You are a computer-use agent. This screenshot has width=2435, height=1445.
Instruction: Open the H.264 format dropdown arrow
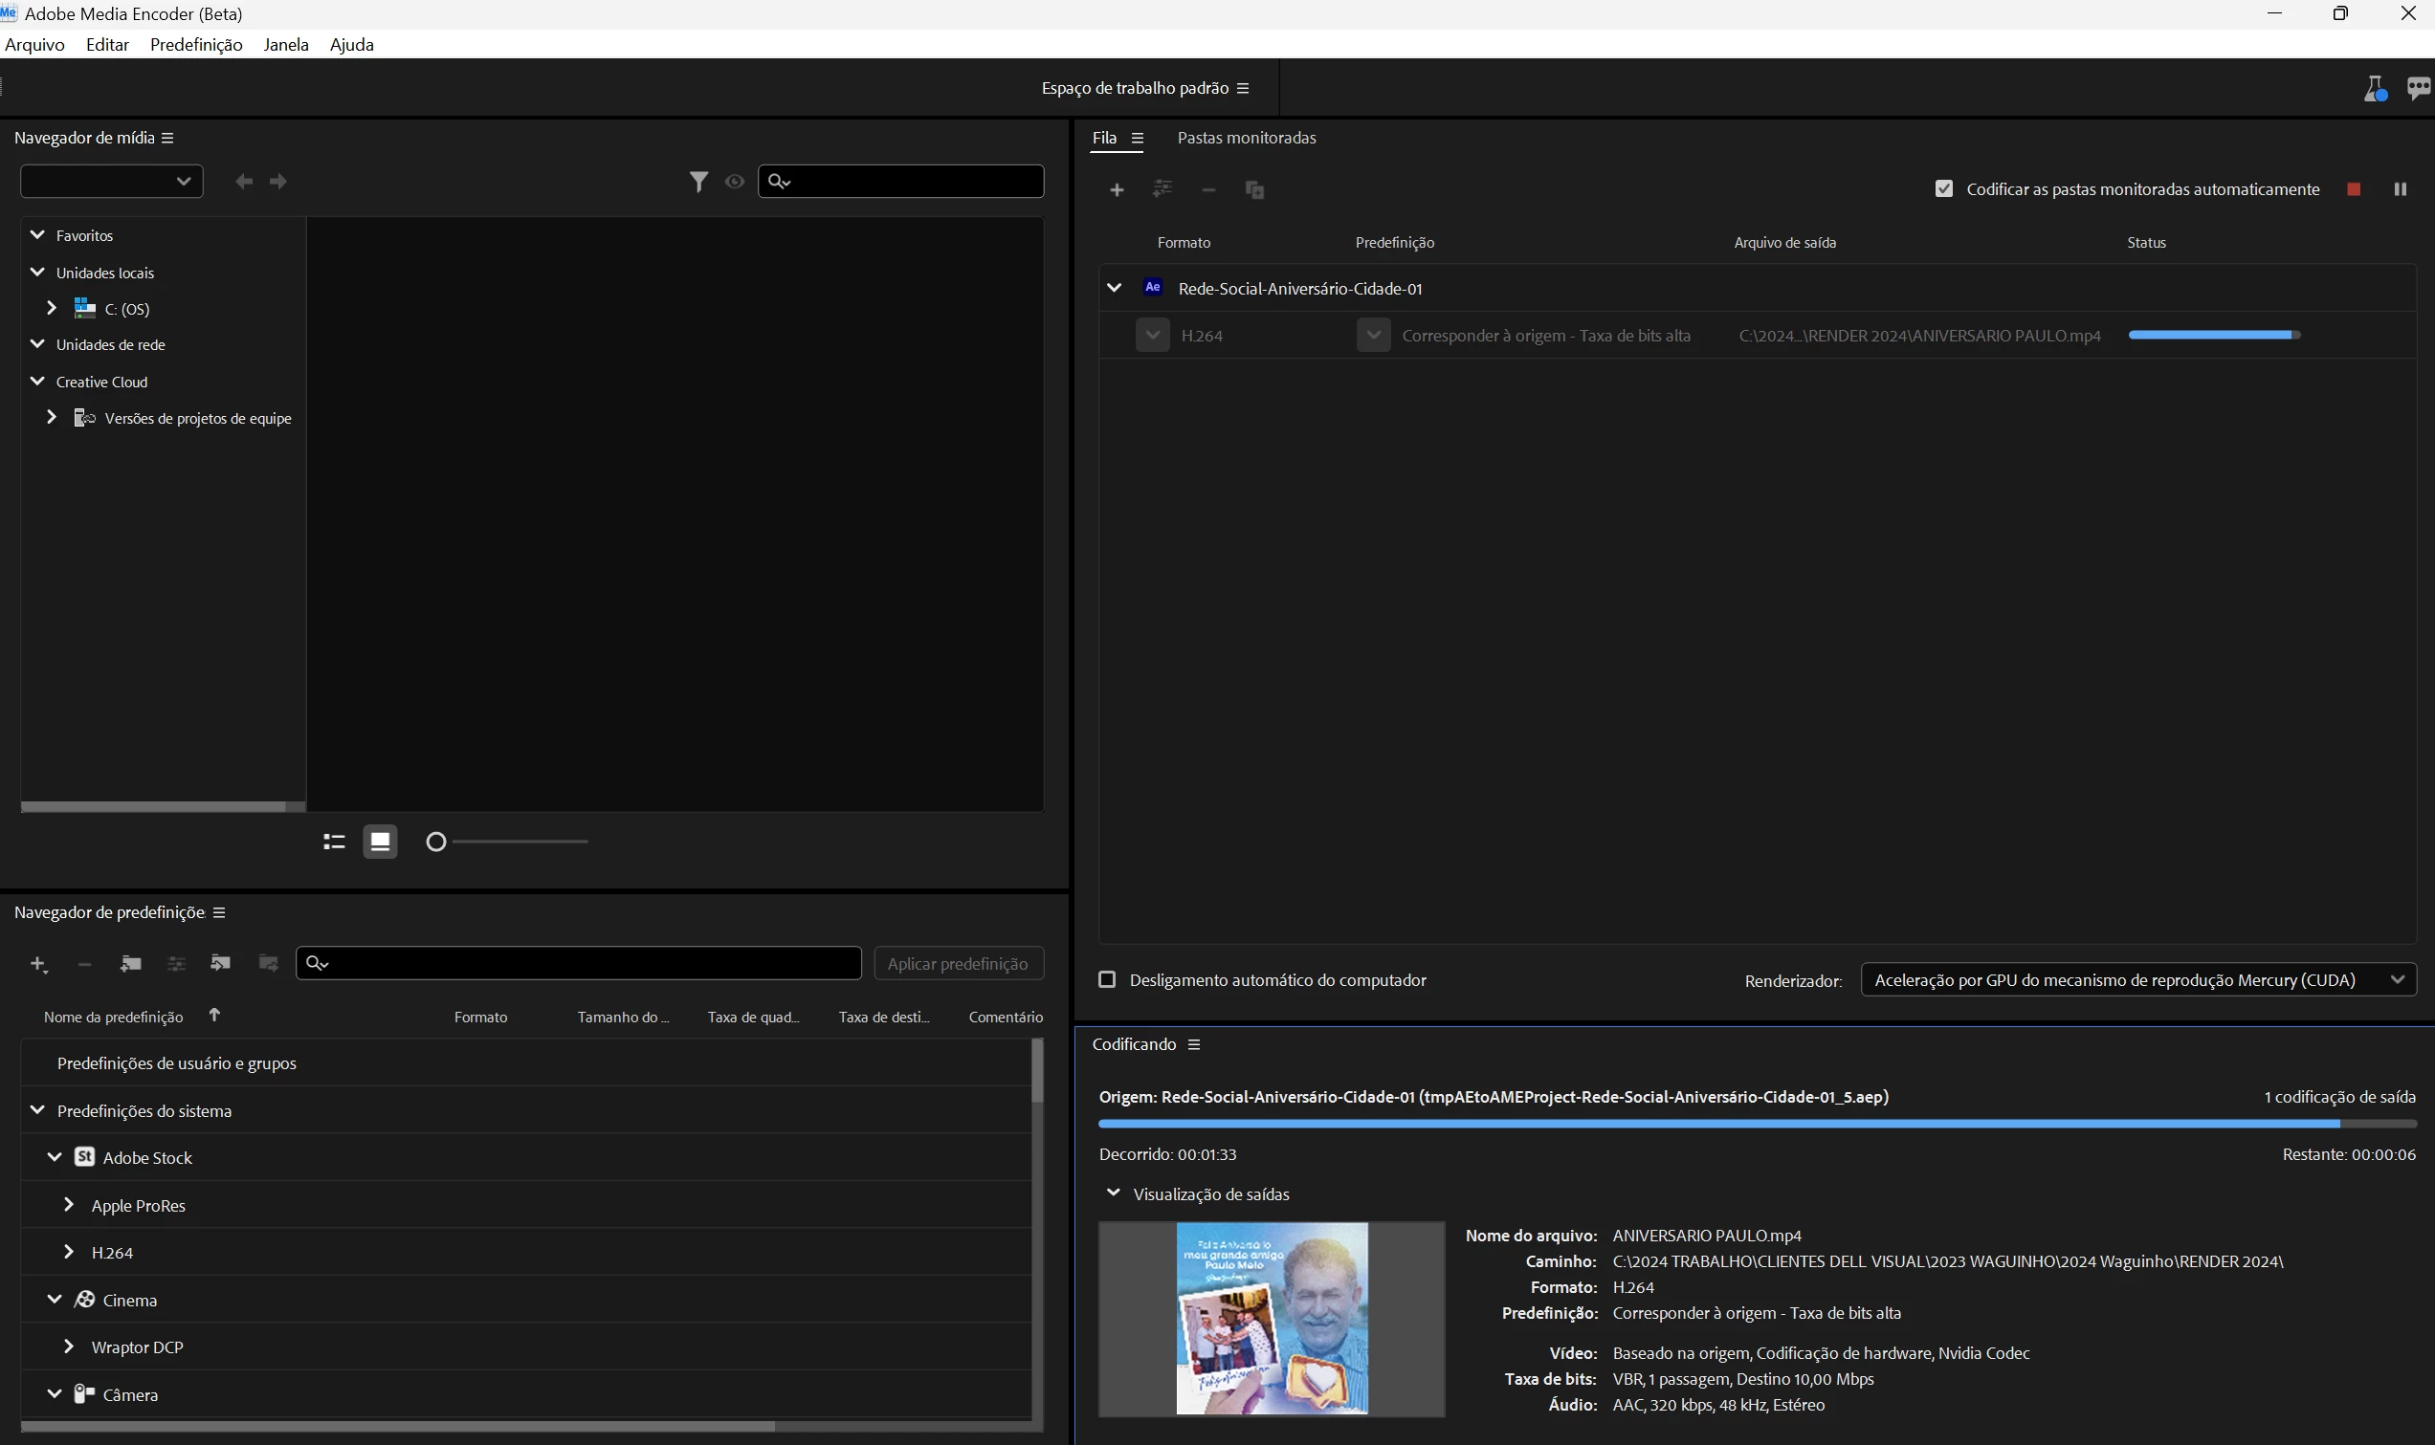click(x=1151, y=335)
